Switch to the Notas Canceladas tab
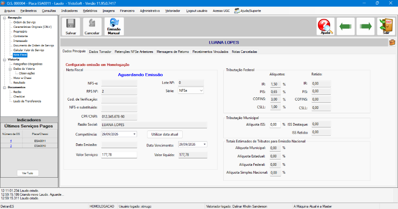Image resolution: width=398 pixels, height=209 pixels. click(245, 52)
